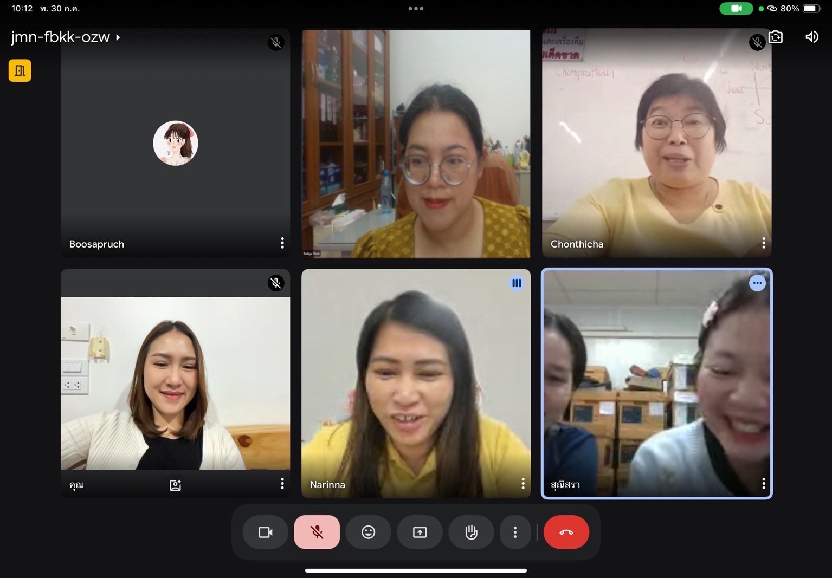Share screen with the present button

pyautogui.click(x=420, y=532)
